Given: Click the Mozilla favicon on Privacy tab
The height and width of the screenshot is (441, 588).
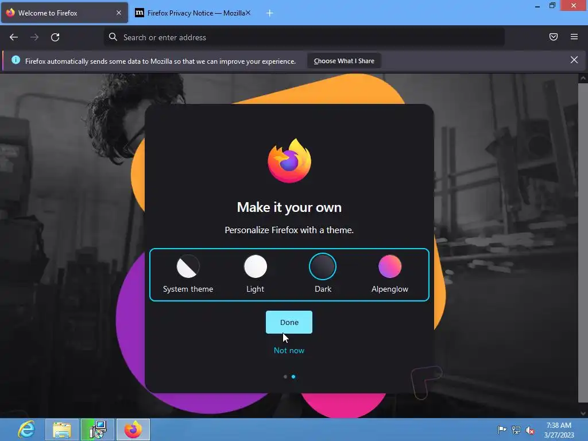Looking at the screenshot, I should pyautogui.click(x=139, y=13).
